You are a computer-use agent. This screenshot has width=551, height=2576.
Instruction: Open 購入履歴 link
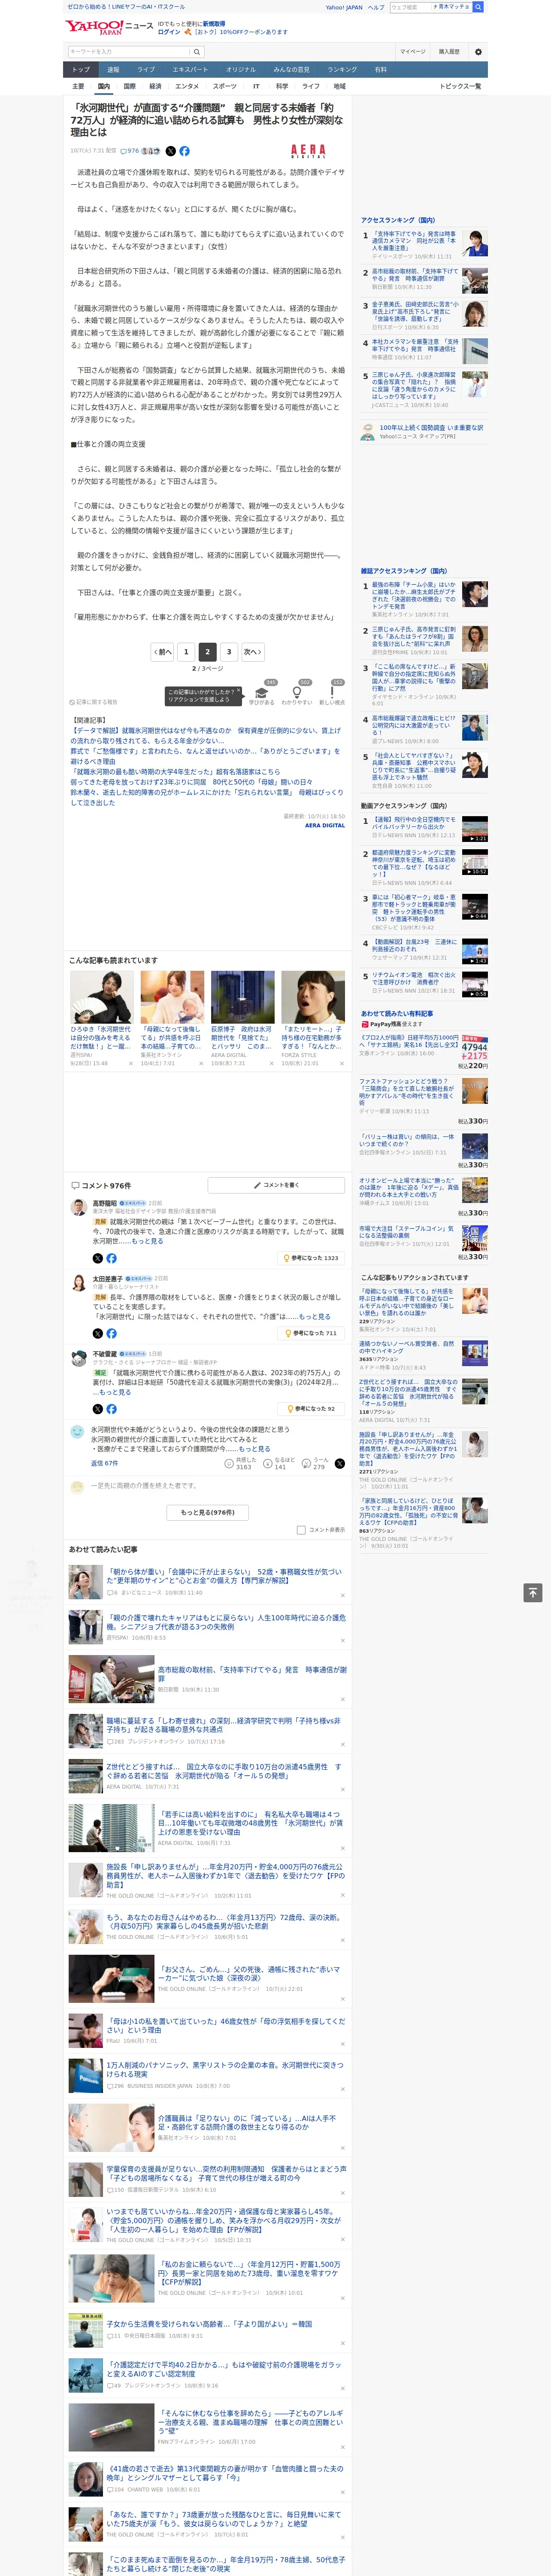pos(449,52)
